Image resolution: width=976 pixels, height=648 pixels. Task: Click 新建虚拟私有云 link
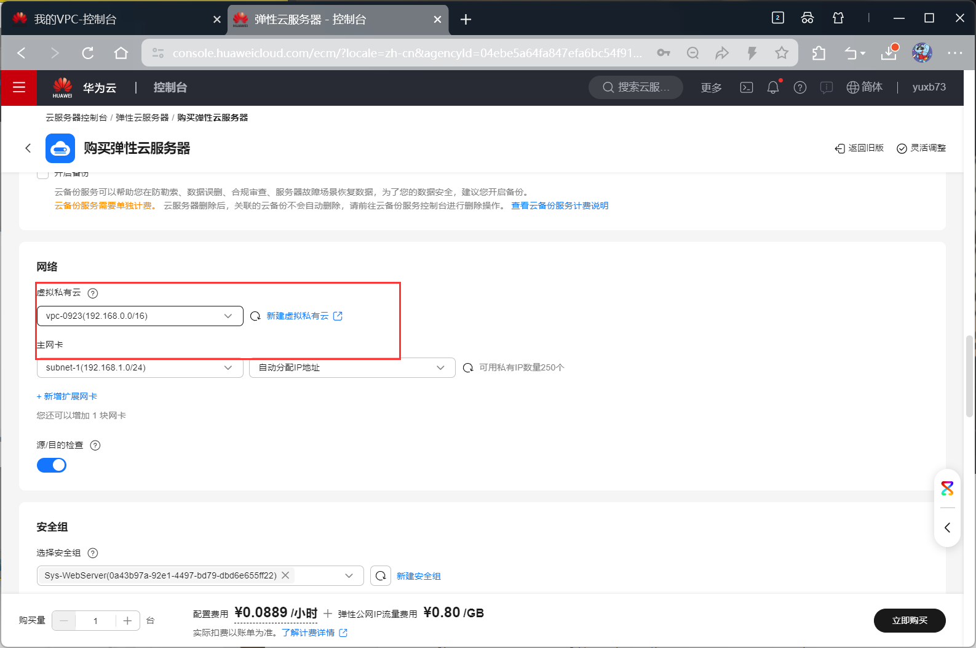[x=304, y=316]
